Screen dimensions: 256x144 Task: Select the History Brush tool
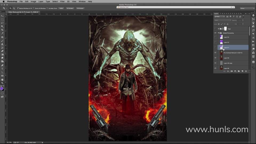(x=2, y=48)
